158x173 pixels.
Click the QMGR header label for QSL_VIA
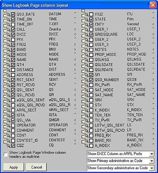(54, 120)
